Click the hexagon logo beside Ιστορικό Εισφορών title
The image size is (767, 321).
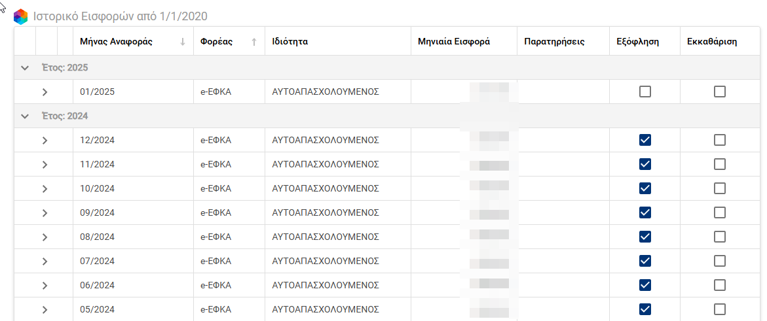click(21, 16)
